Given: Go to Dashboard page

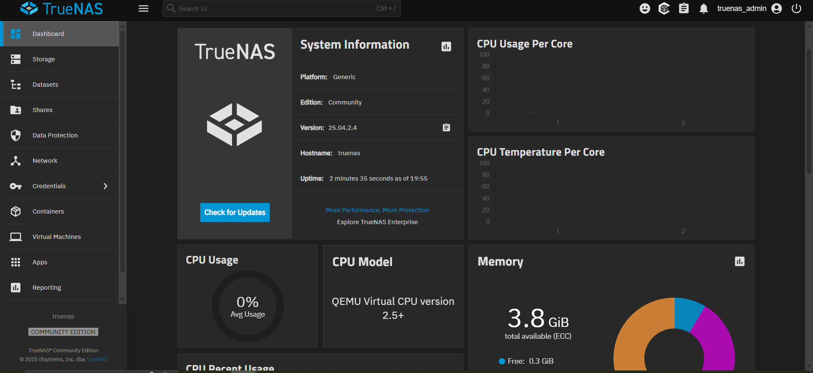Looking at the screenshot, I should click(x=60, y=34).
